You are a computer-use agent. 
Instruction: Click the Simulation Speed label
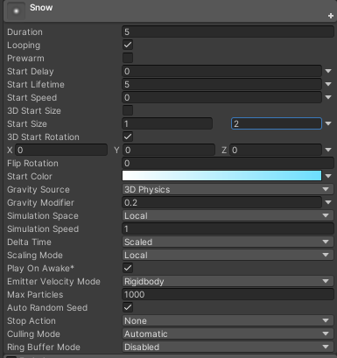pyautogui.click(x=43, y=228)
